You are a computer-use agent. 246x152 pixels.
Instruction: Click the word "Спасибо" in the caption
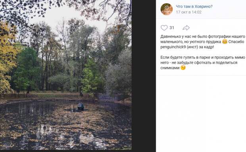click(x=236, y=42)
